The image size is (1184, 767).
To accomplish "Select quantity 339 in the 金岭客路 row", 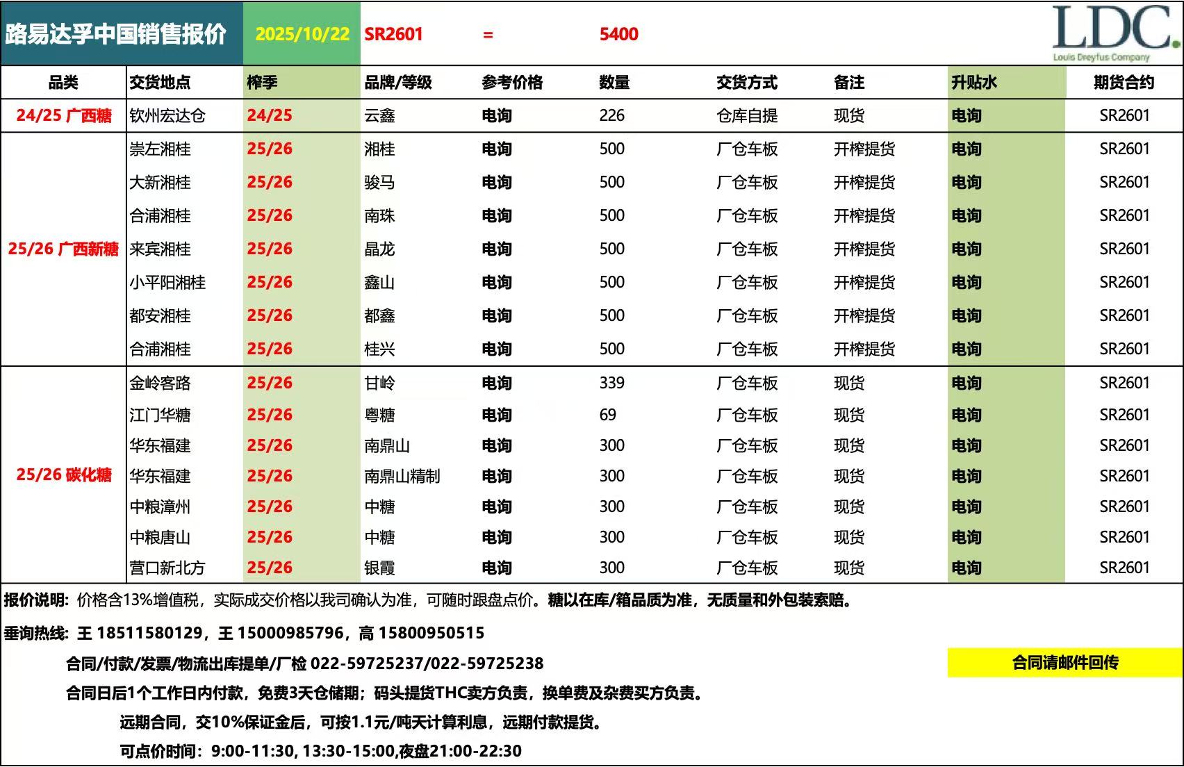I will click(x=611, y=383).
